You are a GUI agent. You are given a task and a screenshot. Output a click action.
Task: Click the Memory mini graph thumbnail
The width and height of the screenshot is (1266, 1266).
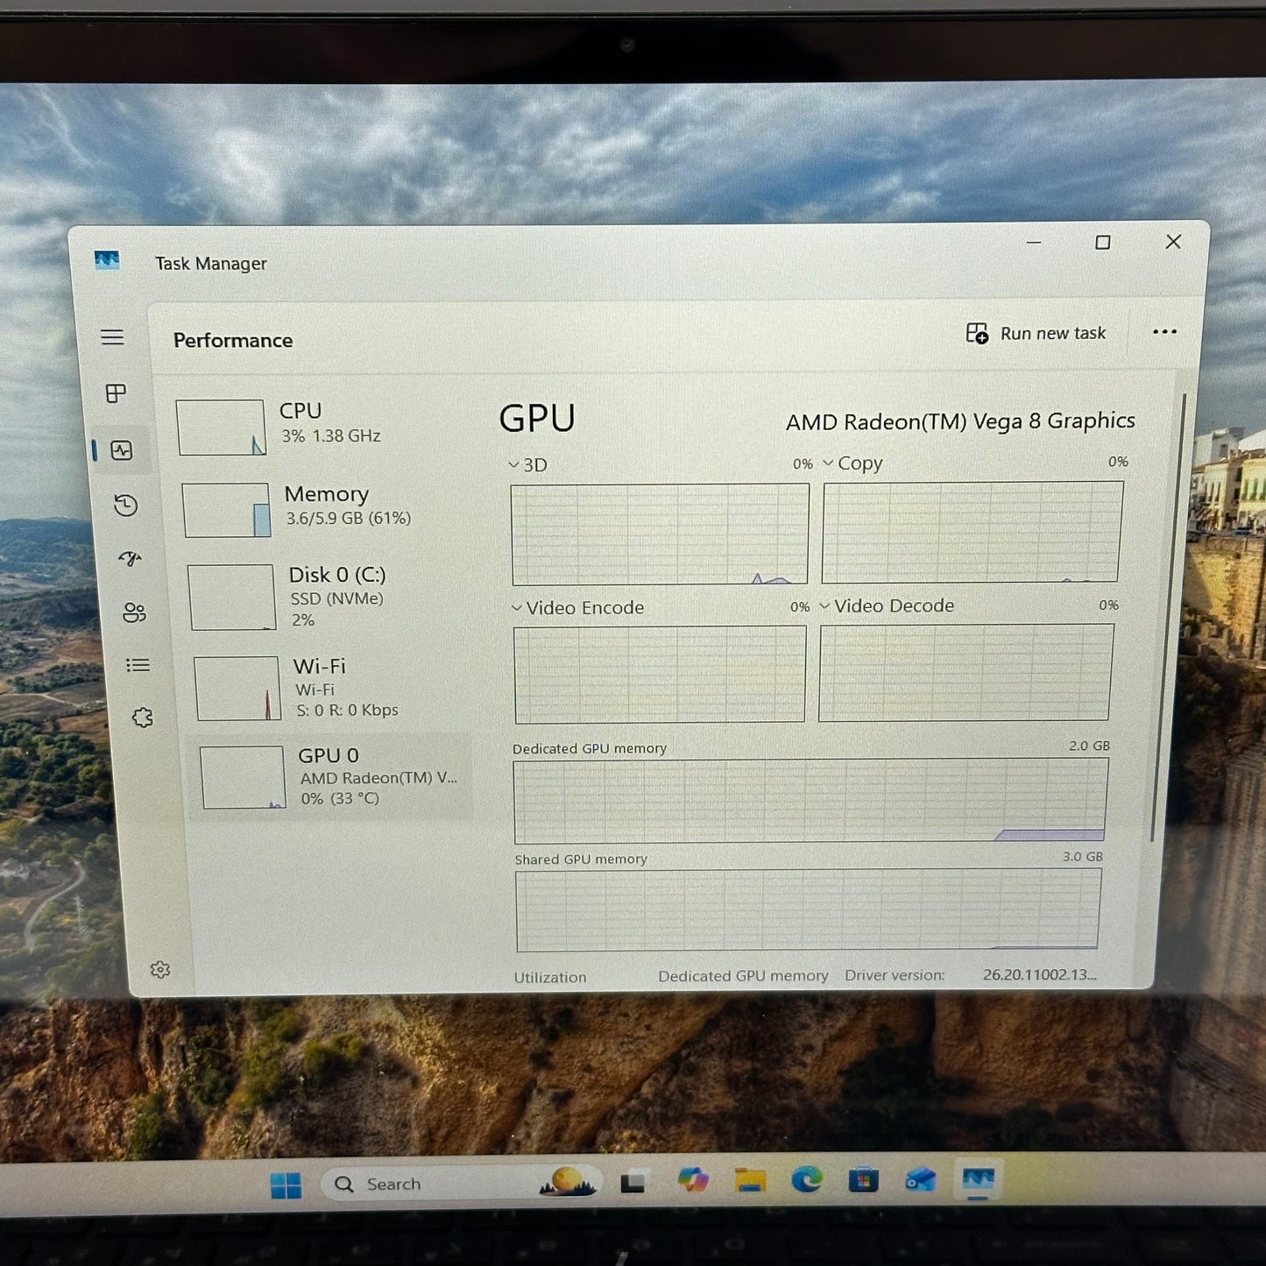click(226, 510)
